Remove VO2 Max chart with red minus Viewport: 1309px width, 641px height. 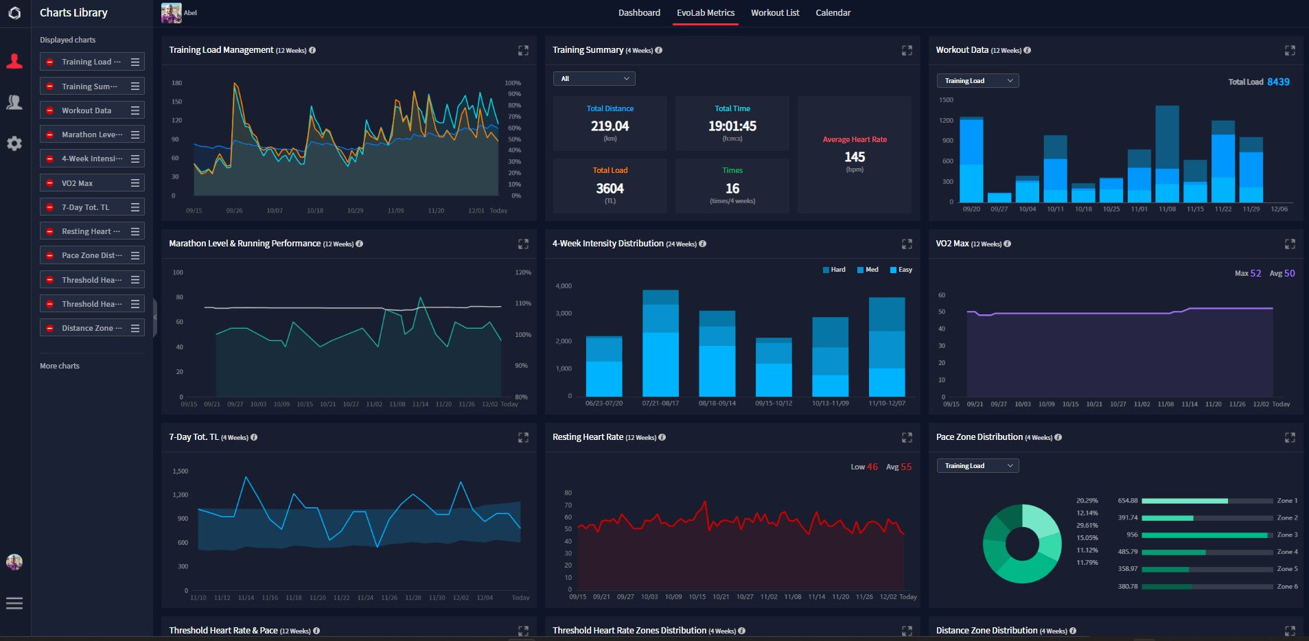(x=49, y=183)
